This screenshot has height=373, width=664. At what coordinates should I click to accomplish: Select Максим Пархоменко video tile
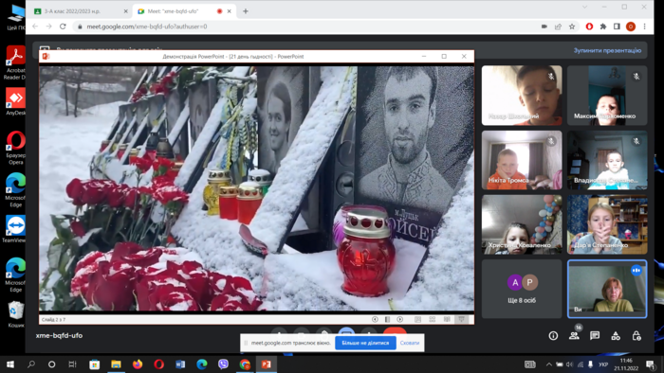[607, 95]
